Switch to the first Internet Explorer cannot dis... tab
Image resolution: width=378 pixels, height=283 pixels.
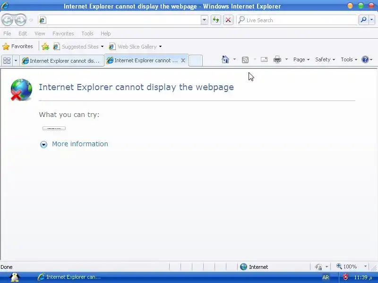(x=62, y=61)
